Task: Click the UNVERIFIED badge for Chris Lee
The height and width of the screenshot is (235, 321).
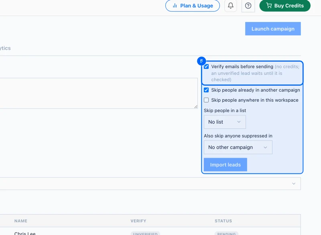Action: click(x=145, y=233)
